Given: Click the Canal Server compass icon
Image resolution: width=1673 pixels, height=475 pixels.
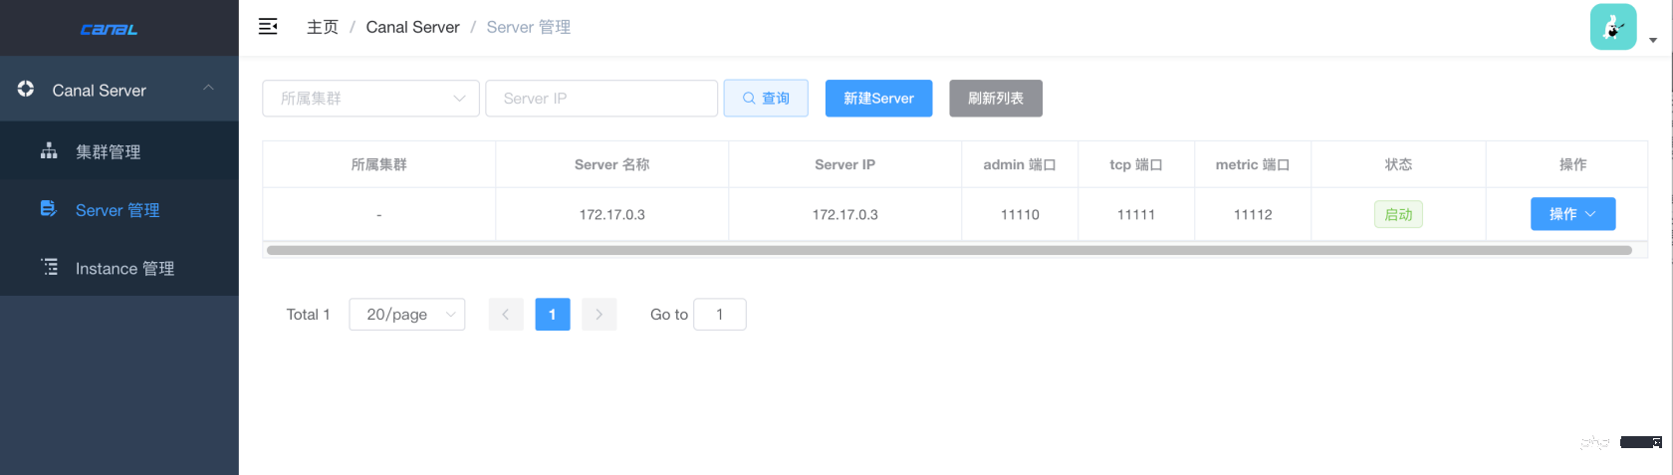Looking at the screenshot, I should pyautogui.click(x=26, y=89).
